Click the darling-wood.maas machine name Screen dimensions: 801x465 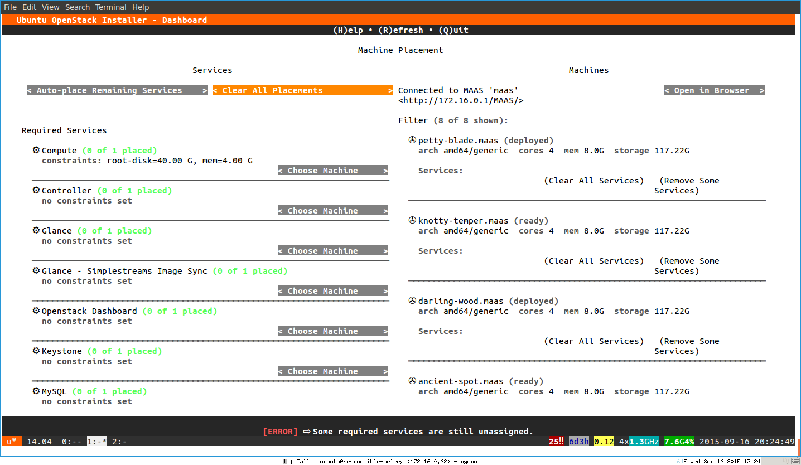point(461,301)
